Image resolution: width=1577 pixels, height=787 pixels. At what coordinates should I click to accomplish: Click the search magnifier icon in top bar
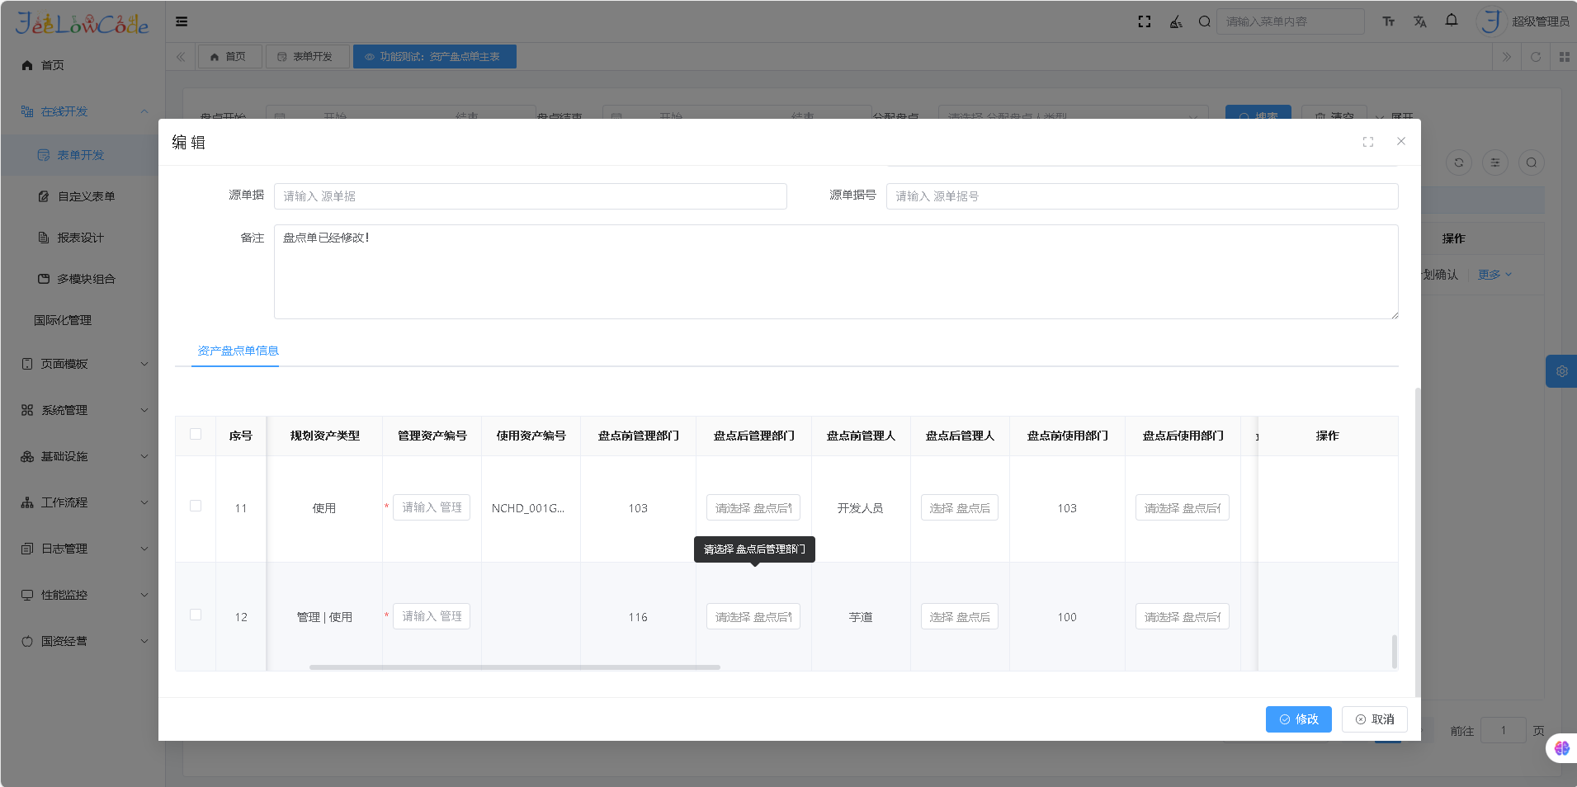click(1204, 21)
